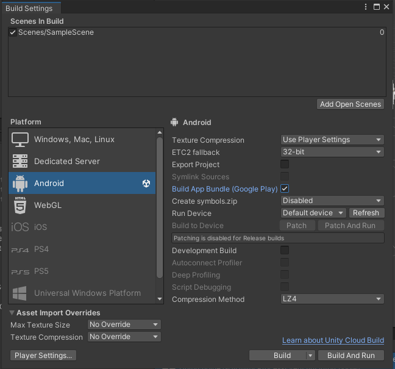The height and width of the screenshot is (369, 395).
Task: Select Windows, Mac, Linux platform
Action: pos(82,140)
